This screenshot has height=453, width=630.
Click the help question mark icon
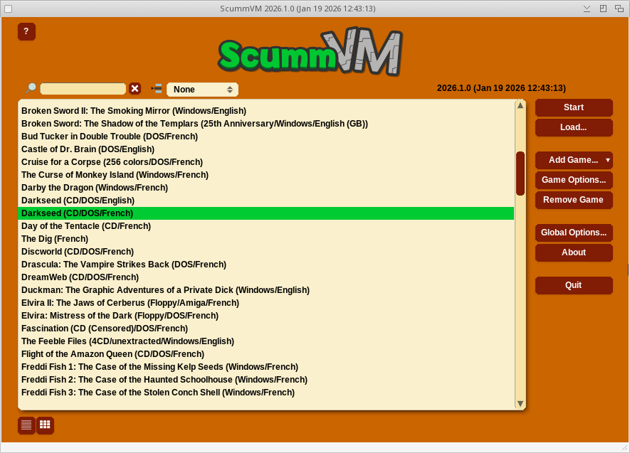pyautogui.click(x=26, y=31)
